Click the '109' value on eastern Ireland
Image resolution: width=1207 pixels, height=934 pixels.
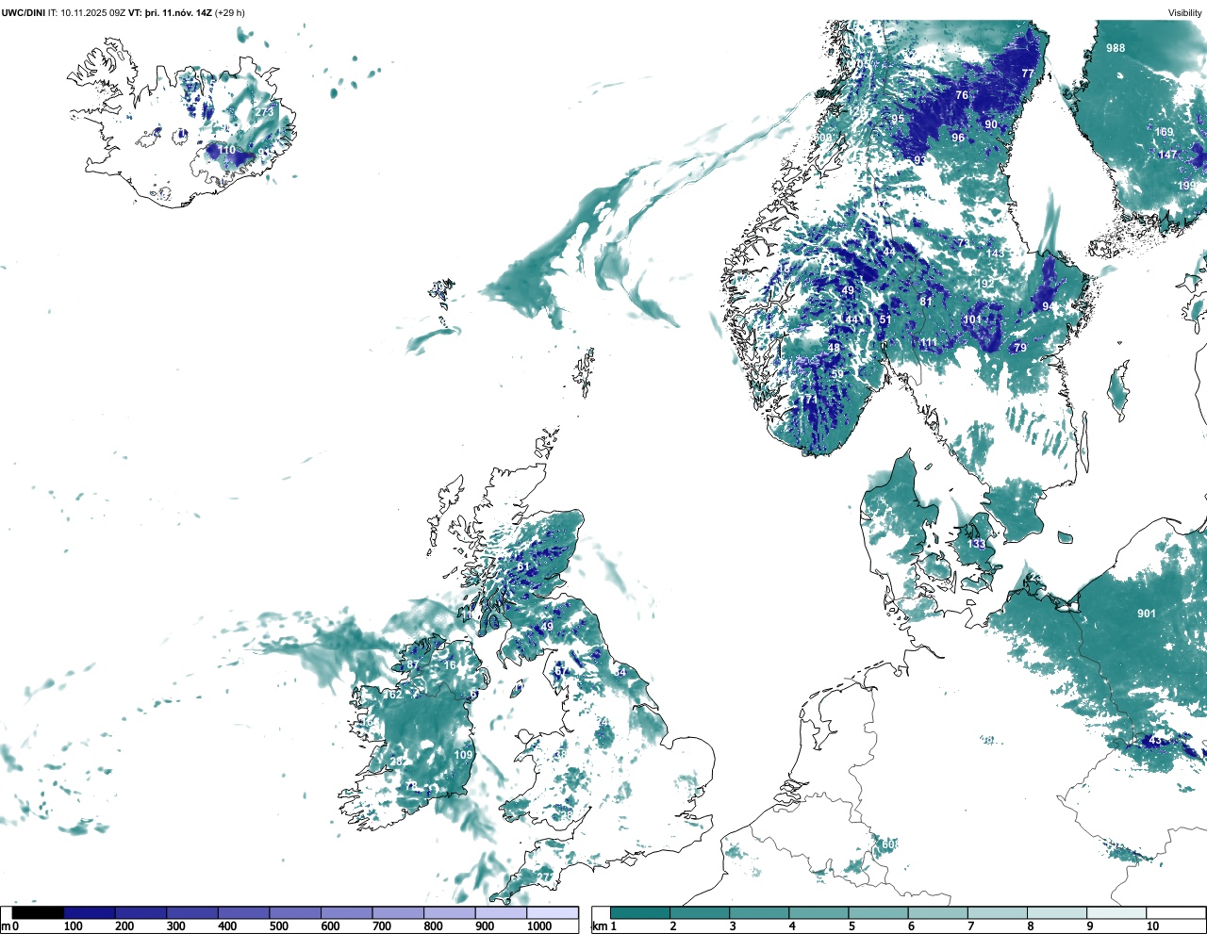[463, 755]
